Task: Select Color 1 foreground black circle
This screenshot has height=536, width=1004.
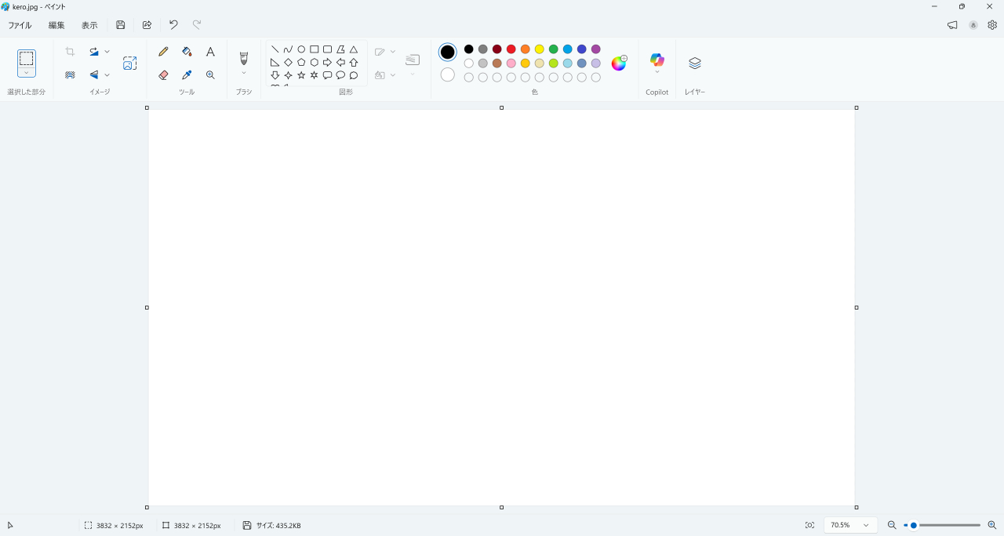Action: 447,53
